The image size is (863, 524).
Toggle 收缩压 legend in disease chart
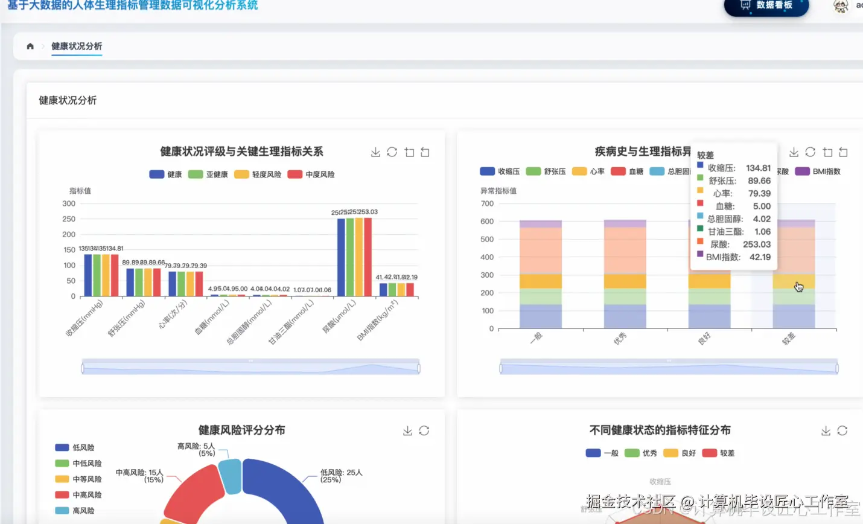[x=500, y=171]
